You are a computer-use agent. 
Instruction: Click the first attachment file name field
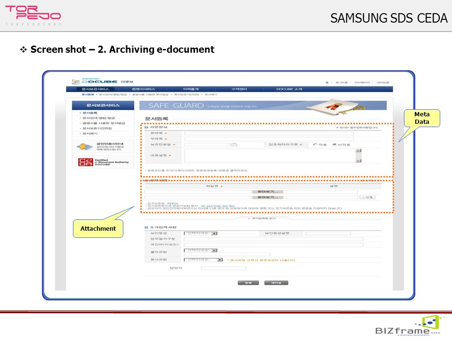coord(198,192)
